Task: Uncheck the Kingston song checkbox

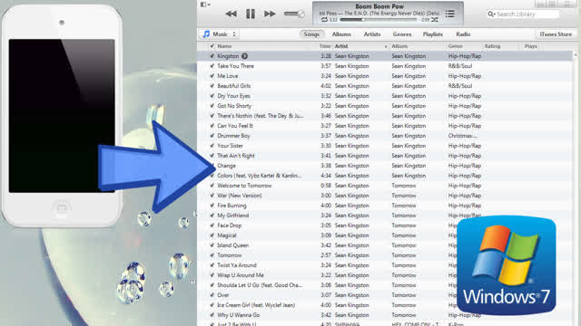Action: point(212,56)
